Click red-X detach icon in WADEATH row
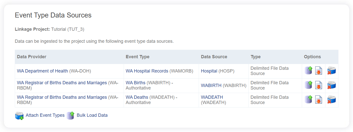The width and height of the screenshot is (353, 132). (x=331, y=100)
